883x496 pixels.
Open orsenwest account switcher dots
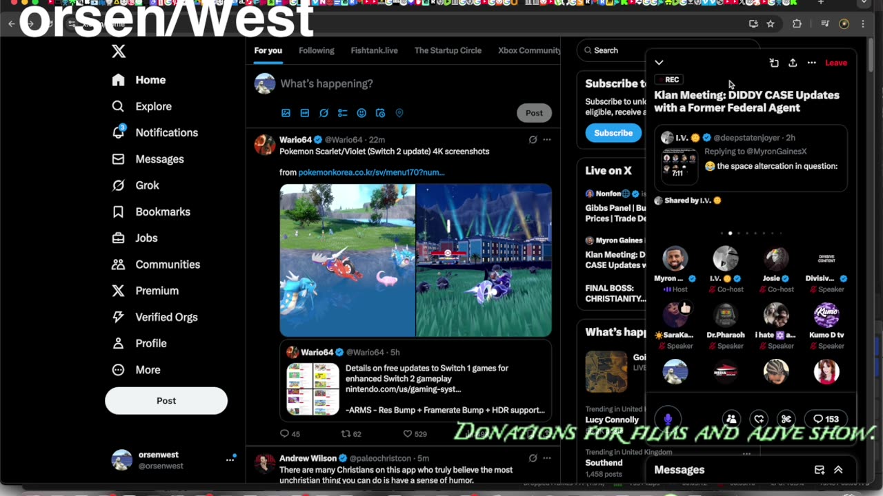(x=230, y=459)
